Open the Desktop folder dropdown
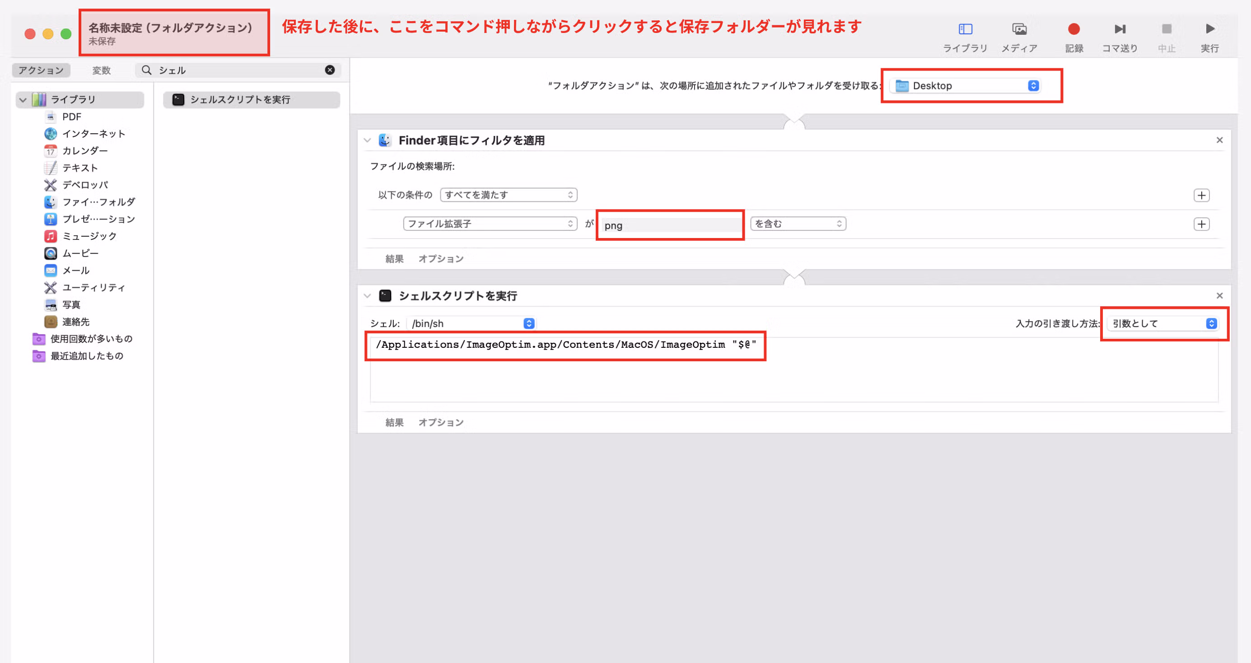 [x=965, y=85]
